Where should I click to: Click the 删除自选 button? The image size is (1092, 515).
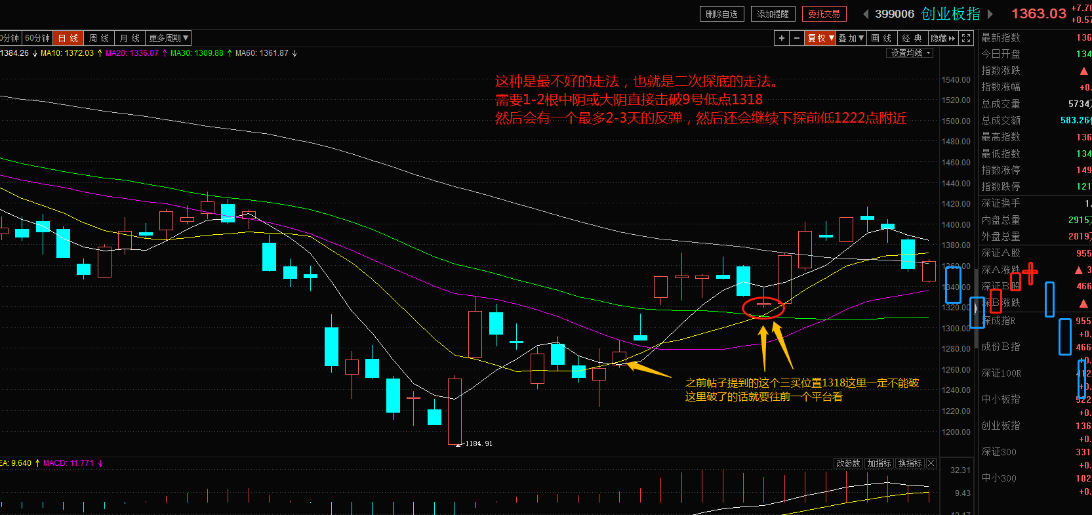tap(721, 14)
